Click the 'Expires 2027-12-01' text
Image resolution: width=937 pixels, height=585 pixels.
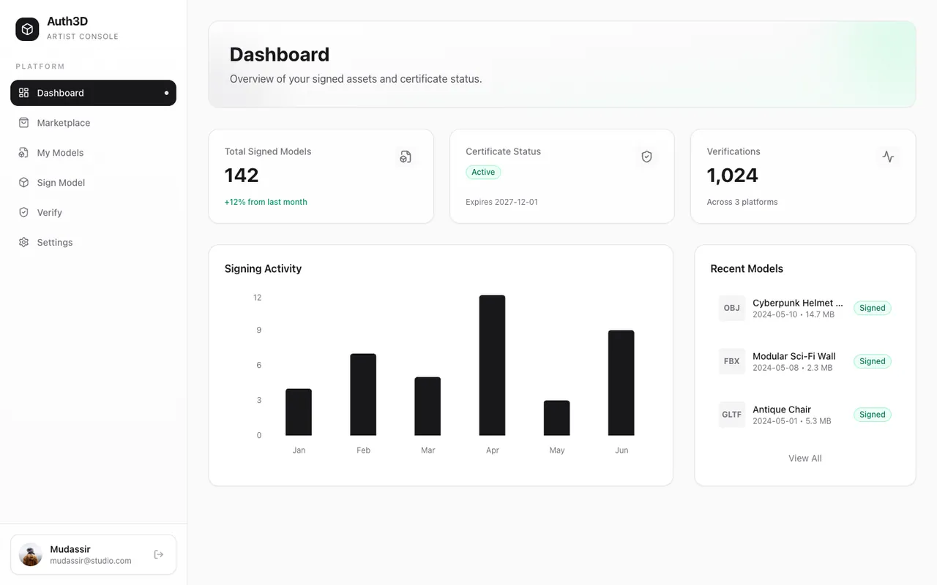click(x=502, y=202)
